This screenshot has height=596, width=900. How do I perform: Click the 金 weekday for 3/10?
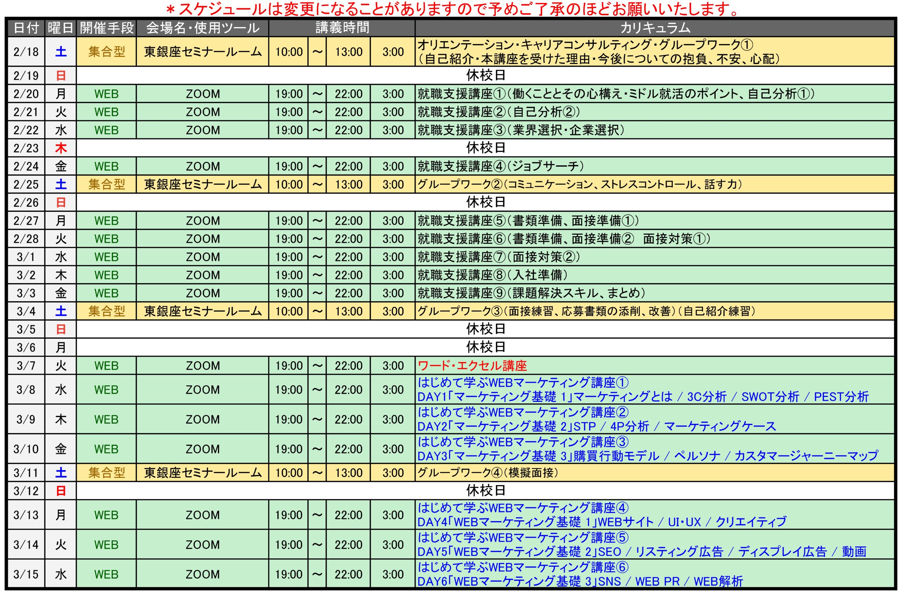[x=61, y=449]
